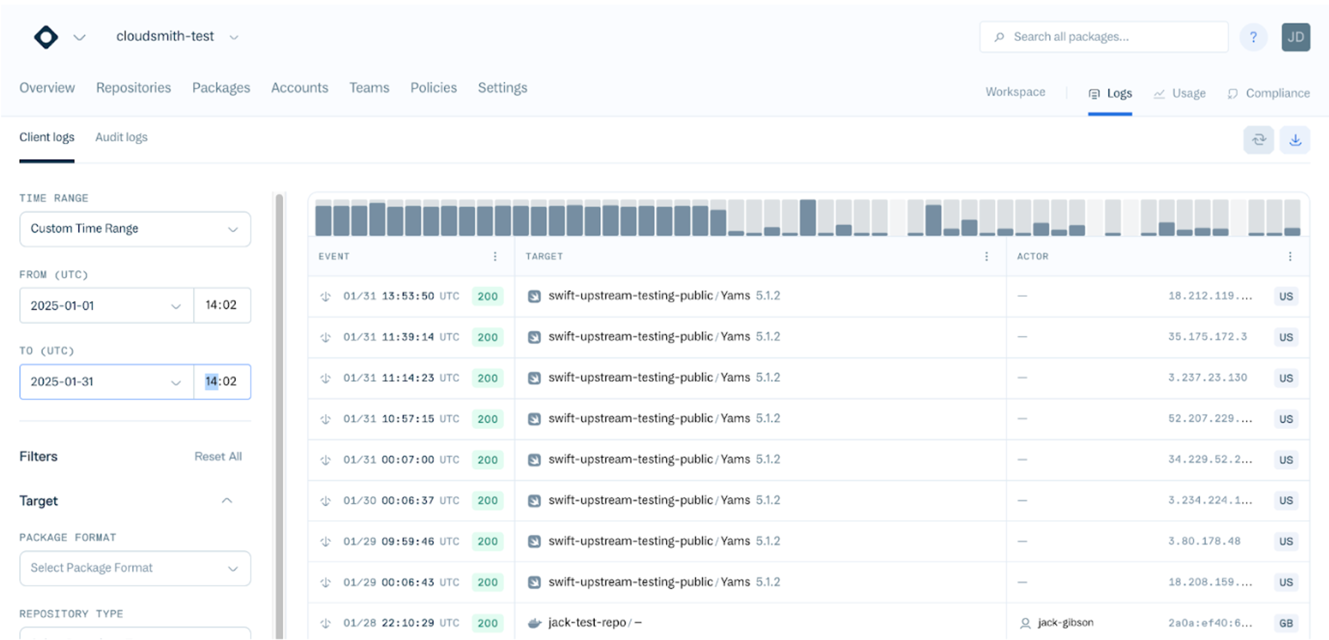This screenshot has width=1329, height=640.
Task: Click download icon on 11:14:23 row
Action: coord(325,378)
